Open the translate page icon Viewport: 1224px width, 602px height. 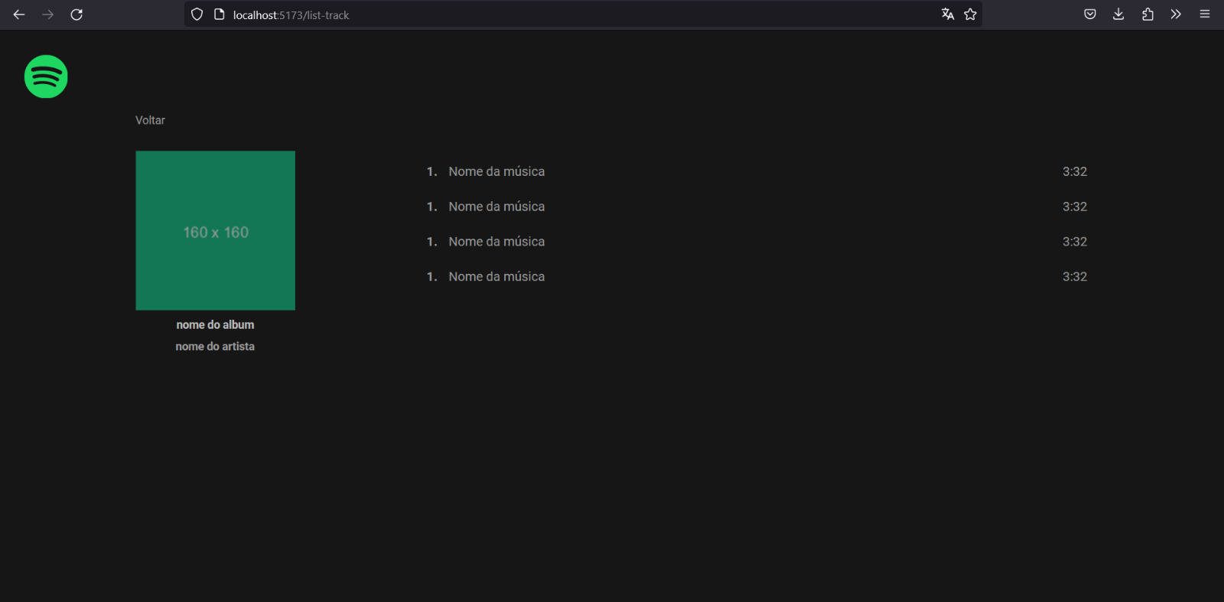(948, 15)
